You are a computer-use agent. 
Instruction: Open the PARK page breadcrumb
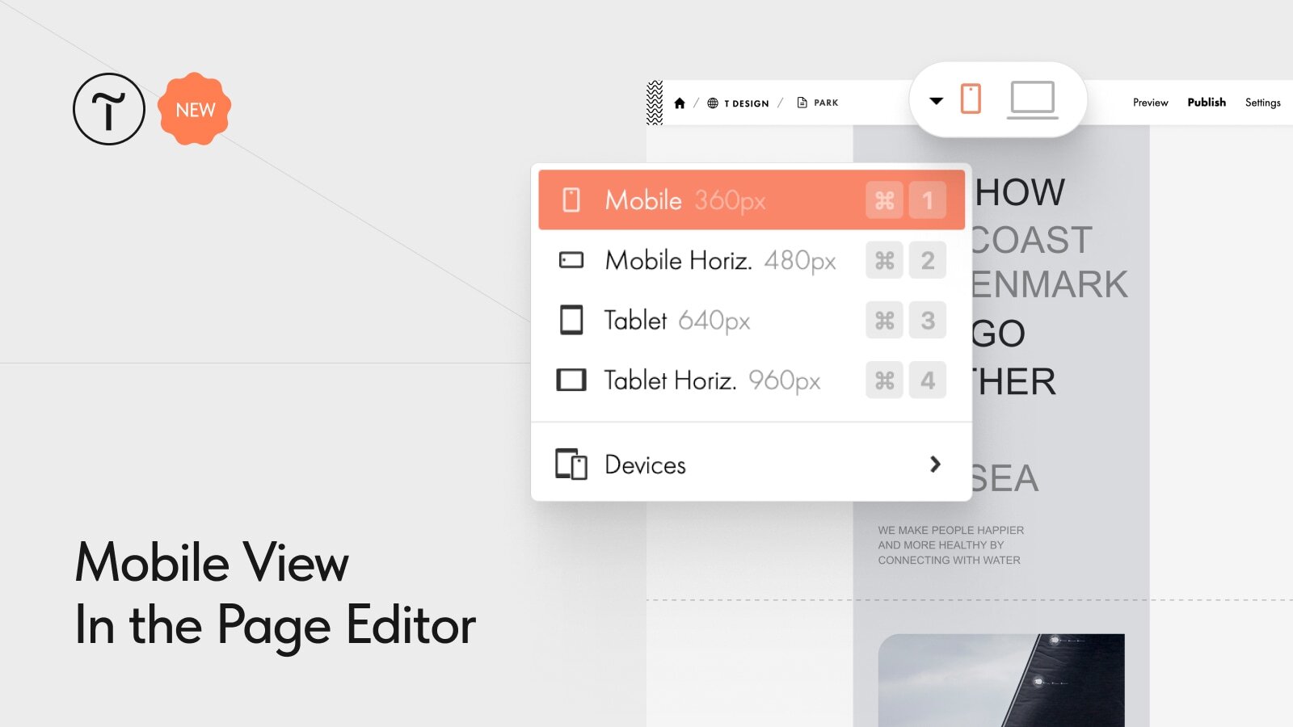point(826,103)
